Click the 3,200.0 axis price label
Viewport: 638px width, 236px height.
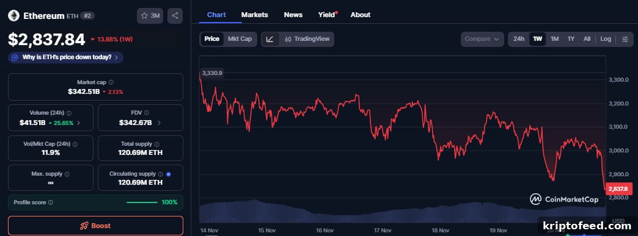(x=618, y=104)
